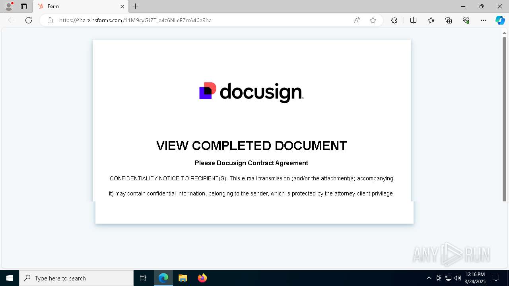Click the page vertical scrollbar thumb
This screenshot has width=509, height=286.
[504, 119]
